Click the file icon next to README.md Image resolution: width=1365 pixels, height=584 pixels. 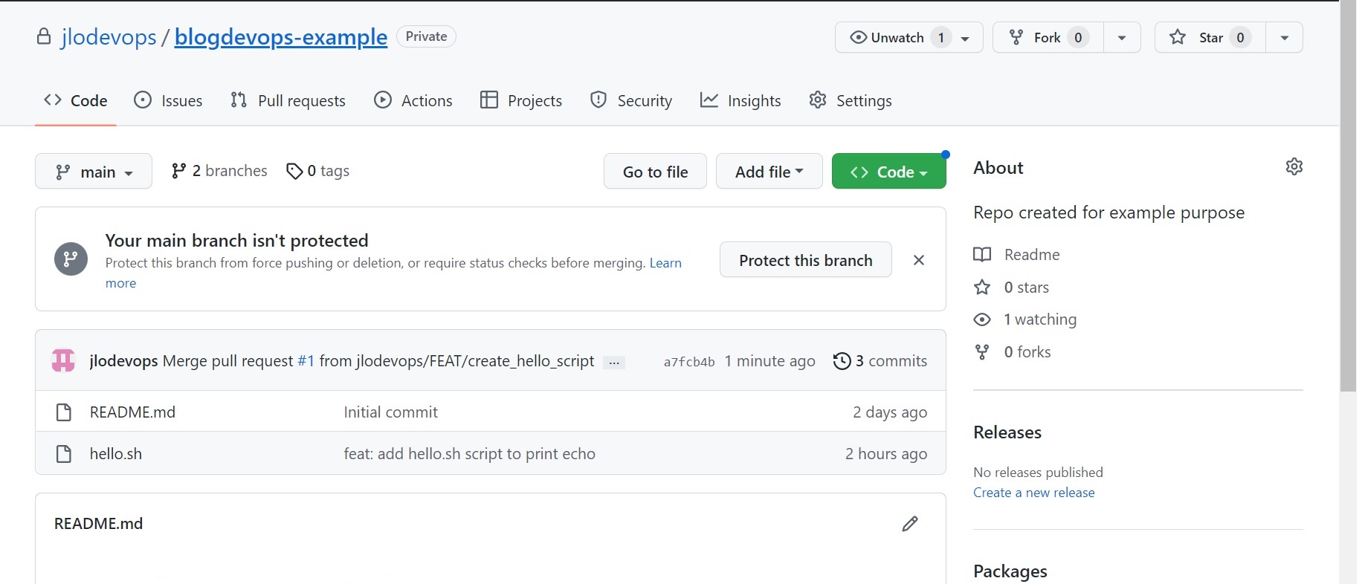(x=64, y=412)
